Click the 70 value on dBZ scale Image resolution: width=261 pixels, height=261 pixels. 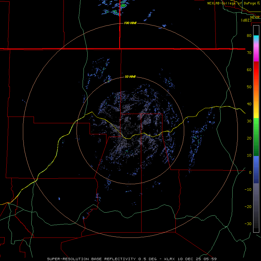click(x=249, y=53)
